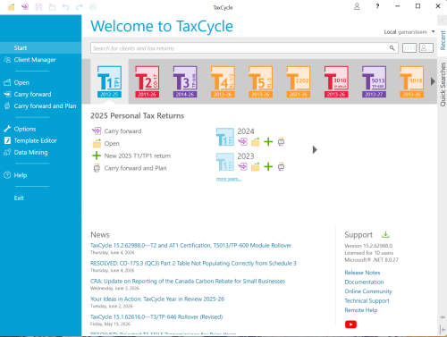
Task: Click the download update icon near Support
Action: [x=385, y=234]
